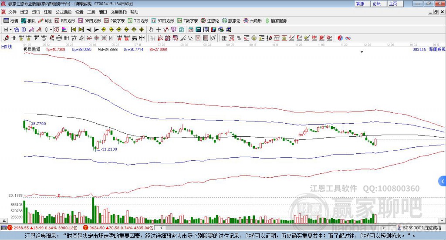
Task: Toggle the pressed blue grid icon button
Action: tap(17, 30)
